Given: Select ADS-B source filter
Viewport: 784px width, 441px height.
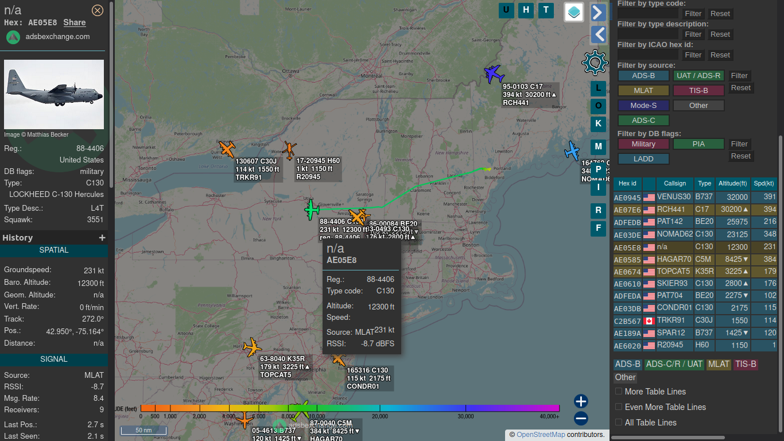Looking at the screenshot, I should pos(643,75).
